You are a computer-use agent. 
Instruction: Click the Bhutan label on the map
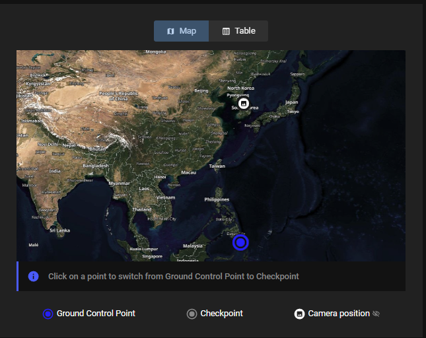[x=97, y=149]
